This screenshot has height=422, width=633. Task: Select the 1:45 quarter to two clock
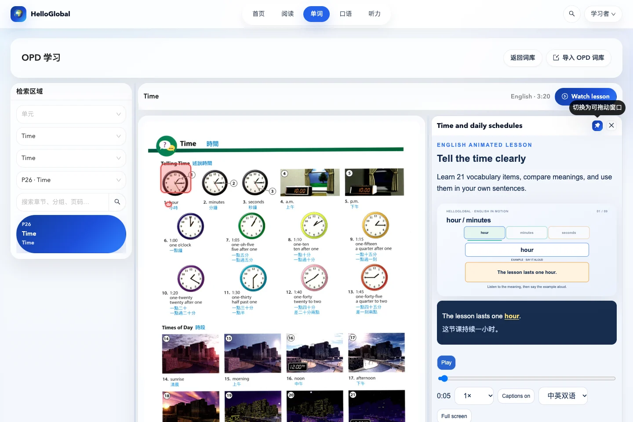coord(375,277)
